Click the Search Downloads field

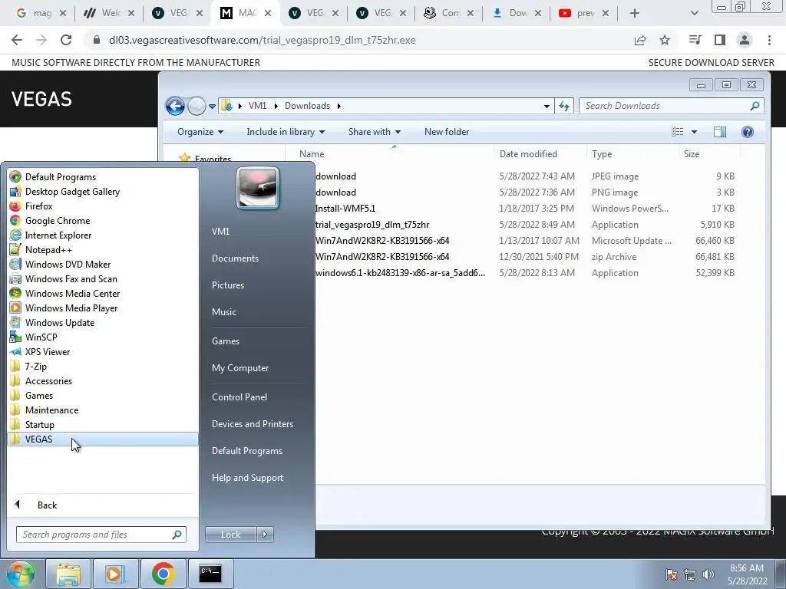[671, 106]
